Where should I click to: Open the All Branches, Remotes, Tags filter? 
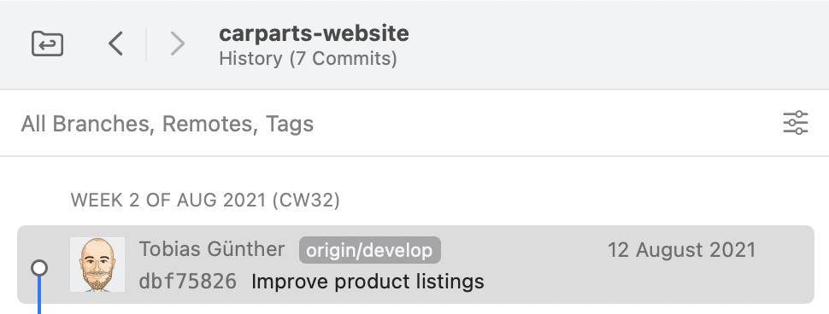(x=167, y=124)
